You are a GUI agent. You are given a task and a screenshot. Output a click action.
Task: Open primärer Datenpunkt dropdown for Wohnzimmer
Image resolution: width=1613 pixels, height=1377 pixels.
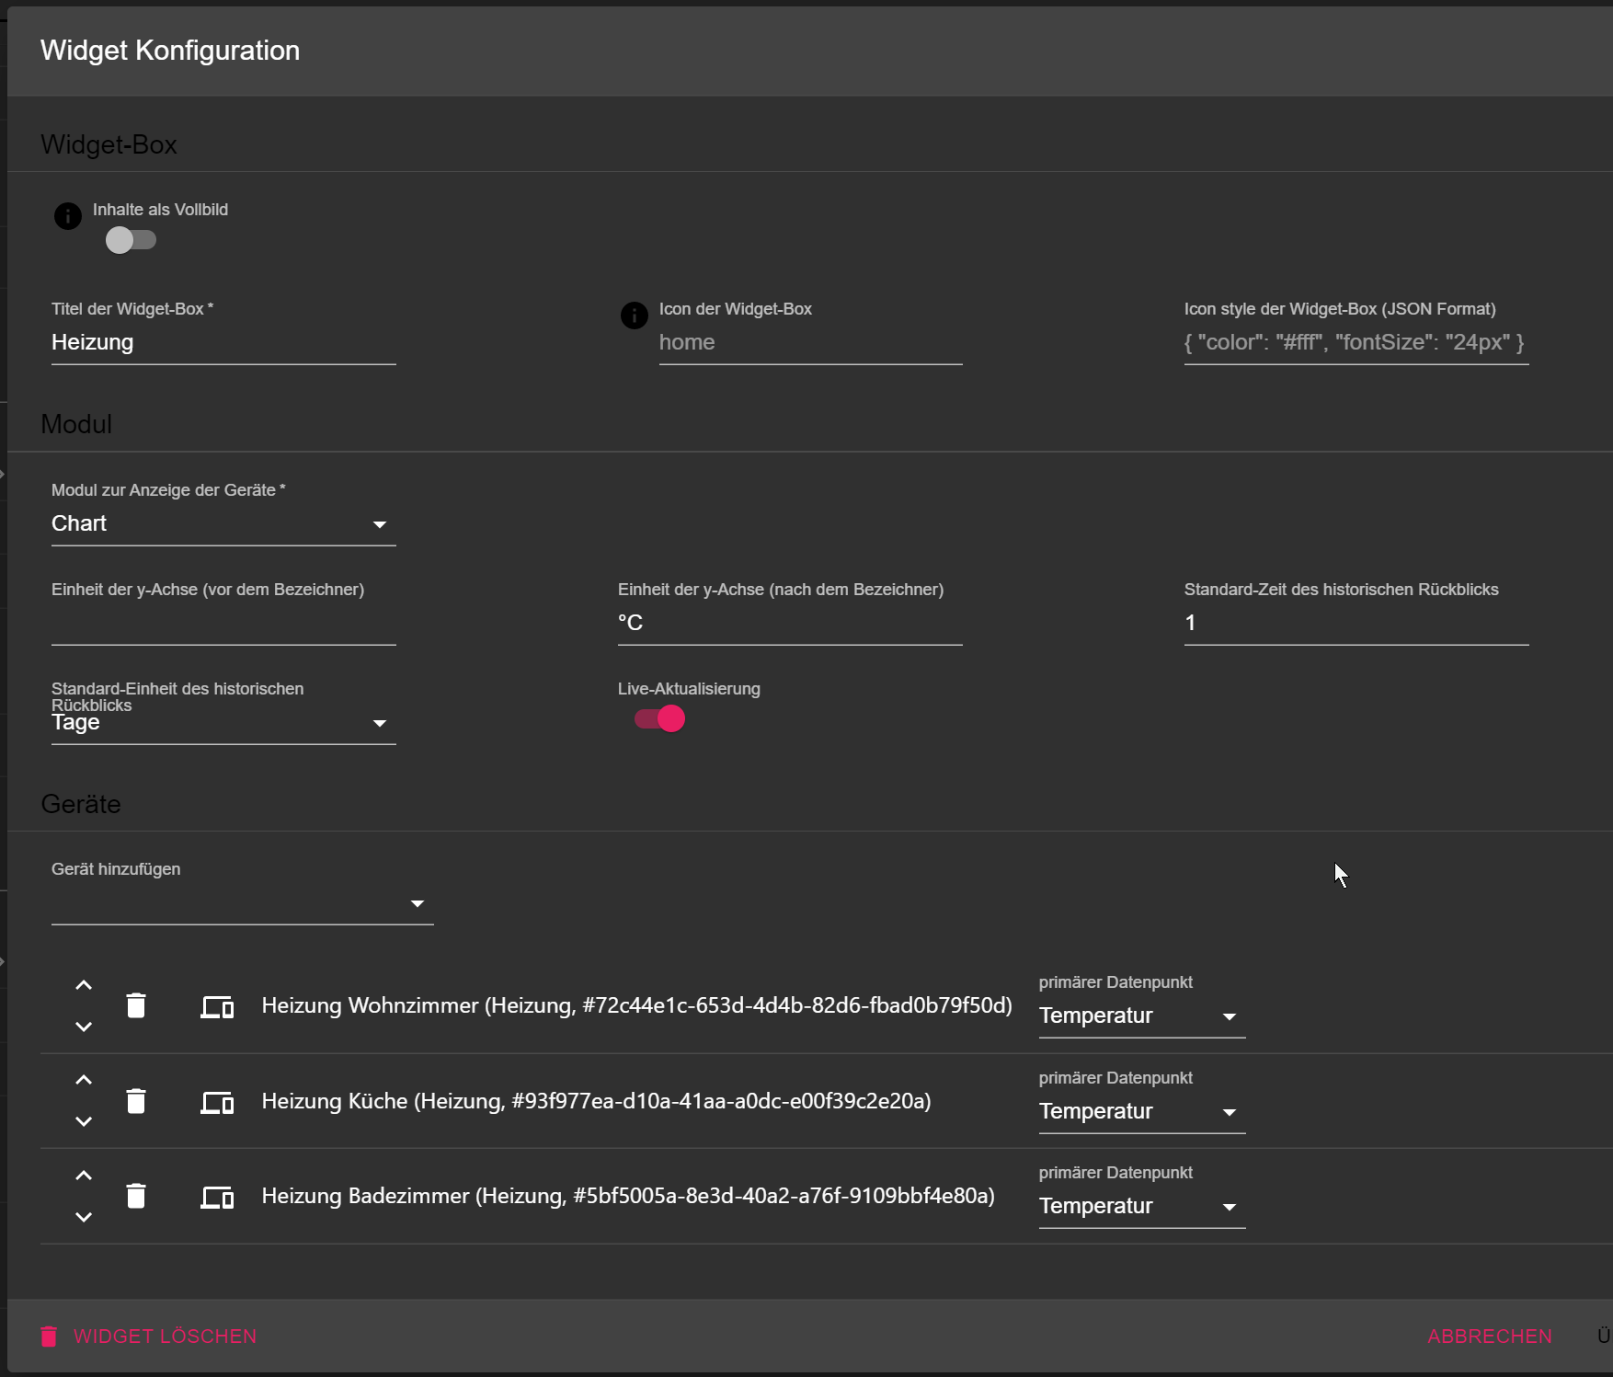pos(1142,1016)
